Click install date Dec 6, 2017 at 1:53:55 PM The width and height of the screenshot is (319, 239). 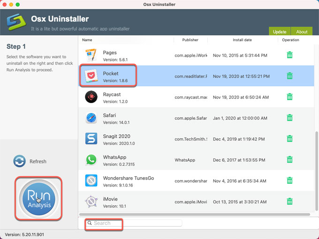[x=239, y=160]
